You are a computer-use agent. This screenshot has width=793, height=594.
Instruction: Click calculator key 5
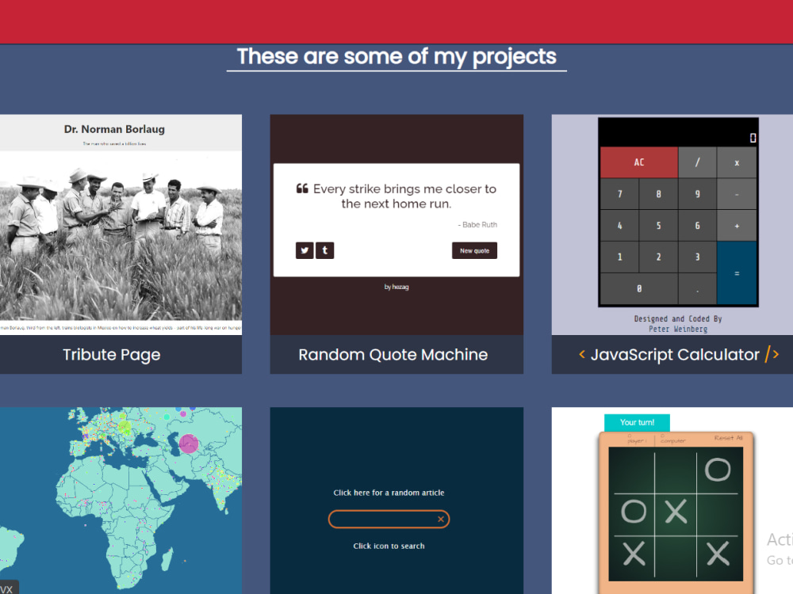pyautogui.click(x=658, y=226)
